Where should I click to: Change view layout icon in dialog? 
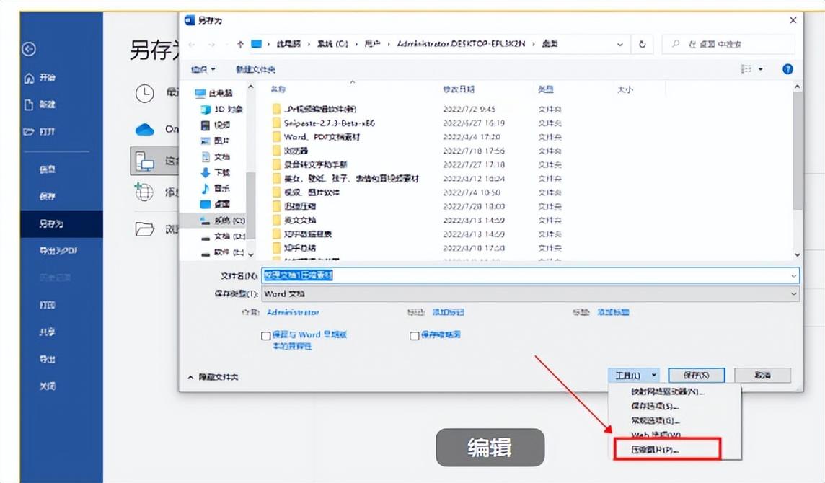click(x=746, y=69)
